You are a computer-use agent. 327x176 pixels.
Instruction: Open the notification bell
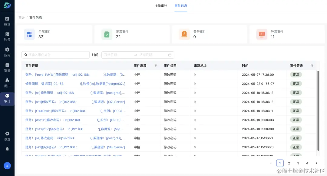click(7, 149)
